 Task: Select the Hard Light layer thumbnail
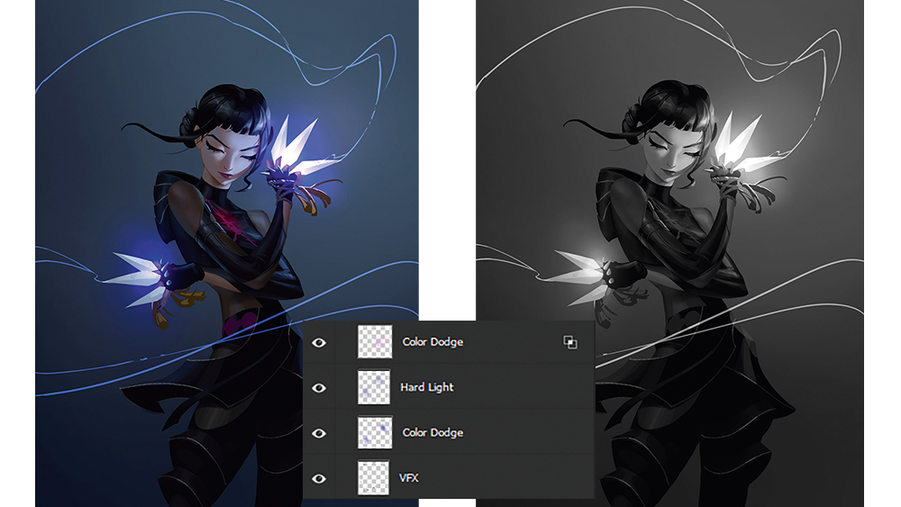(x=374, y=387)
